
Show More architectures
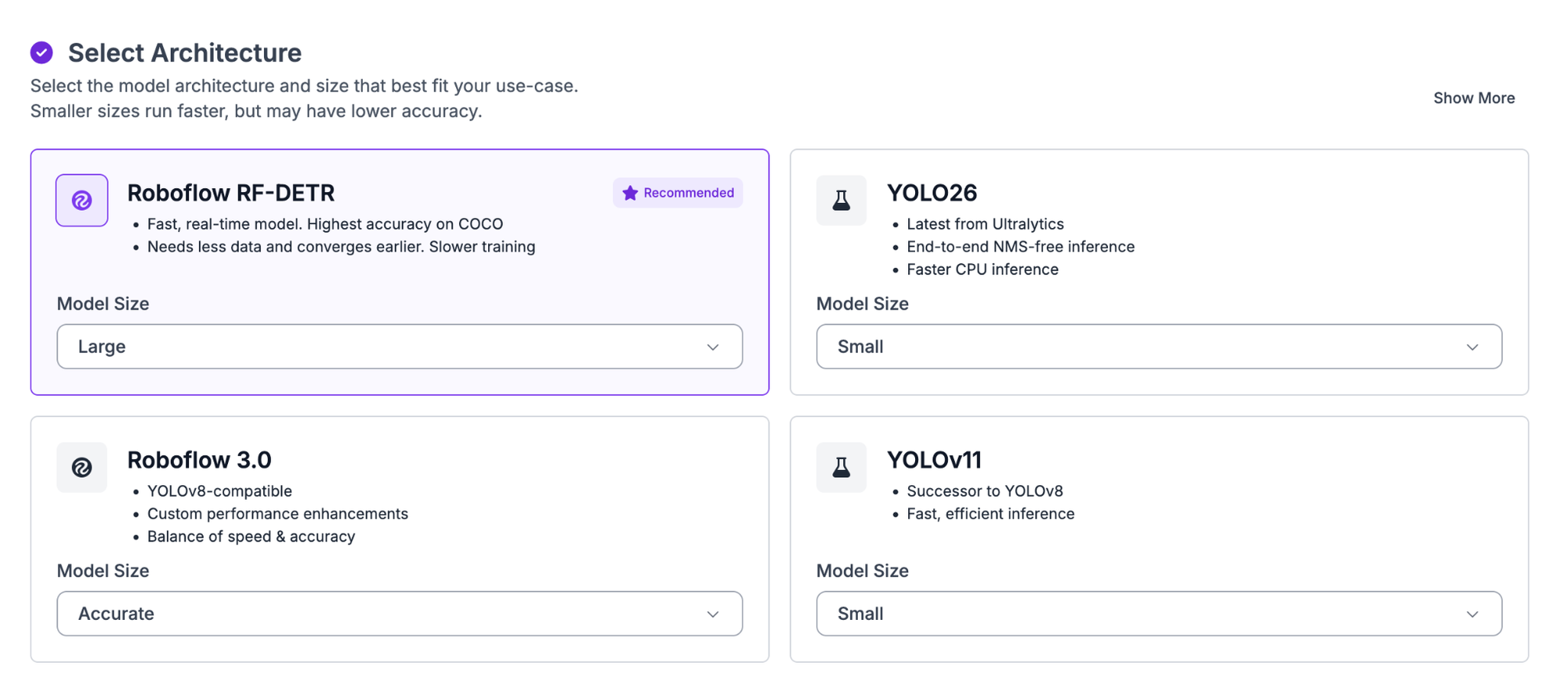(x=1474, y=98)
